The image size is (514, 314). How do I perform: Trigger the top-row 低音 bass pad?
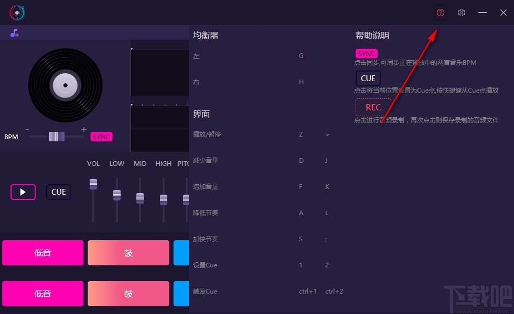coord(42,252)
